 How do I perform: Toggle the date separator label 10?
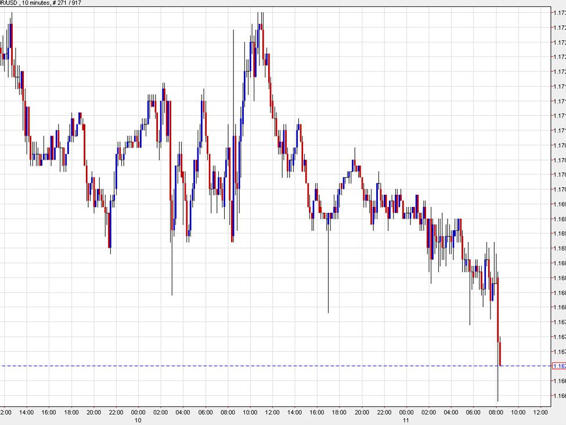138,420
